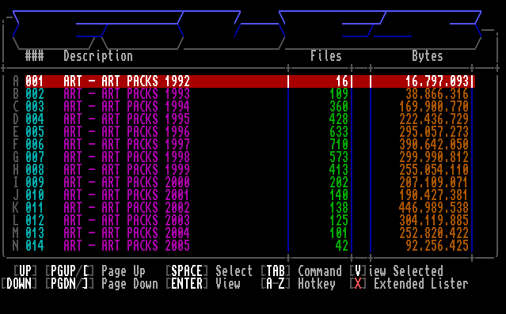Viewport: 506px width, 314px height.
Task: Click hotkey letter C for entry 003
Action: (x=16, y=107)
